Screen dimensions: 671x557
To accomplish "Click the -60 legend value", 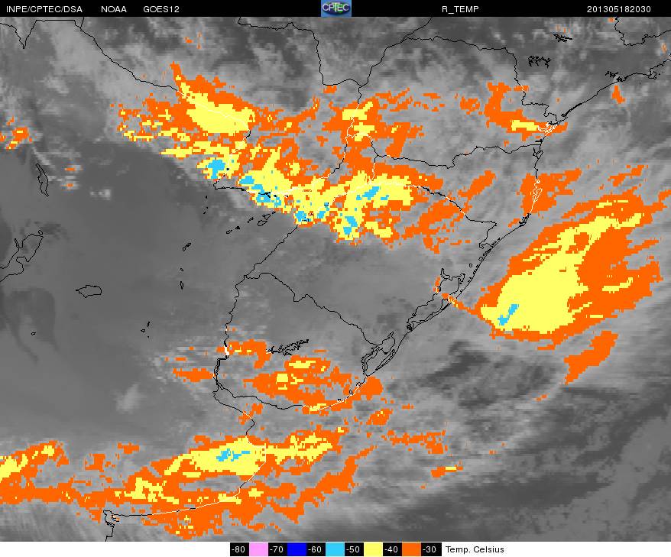I will coord(316,549).
